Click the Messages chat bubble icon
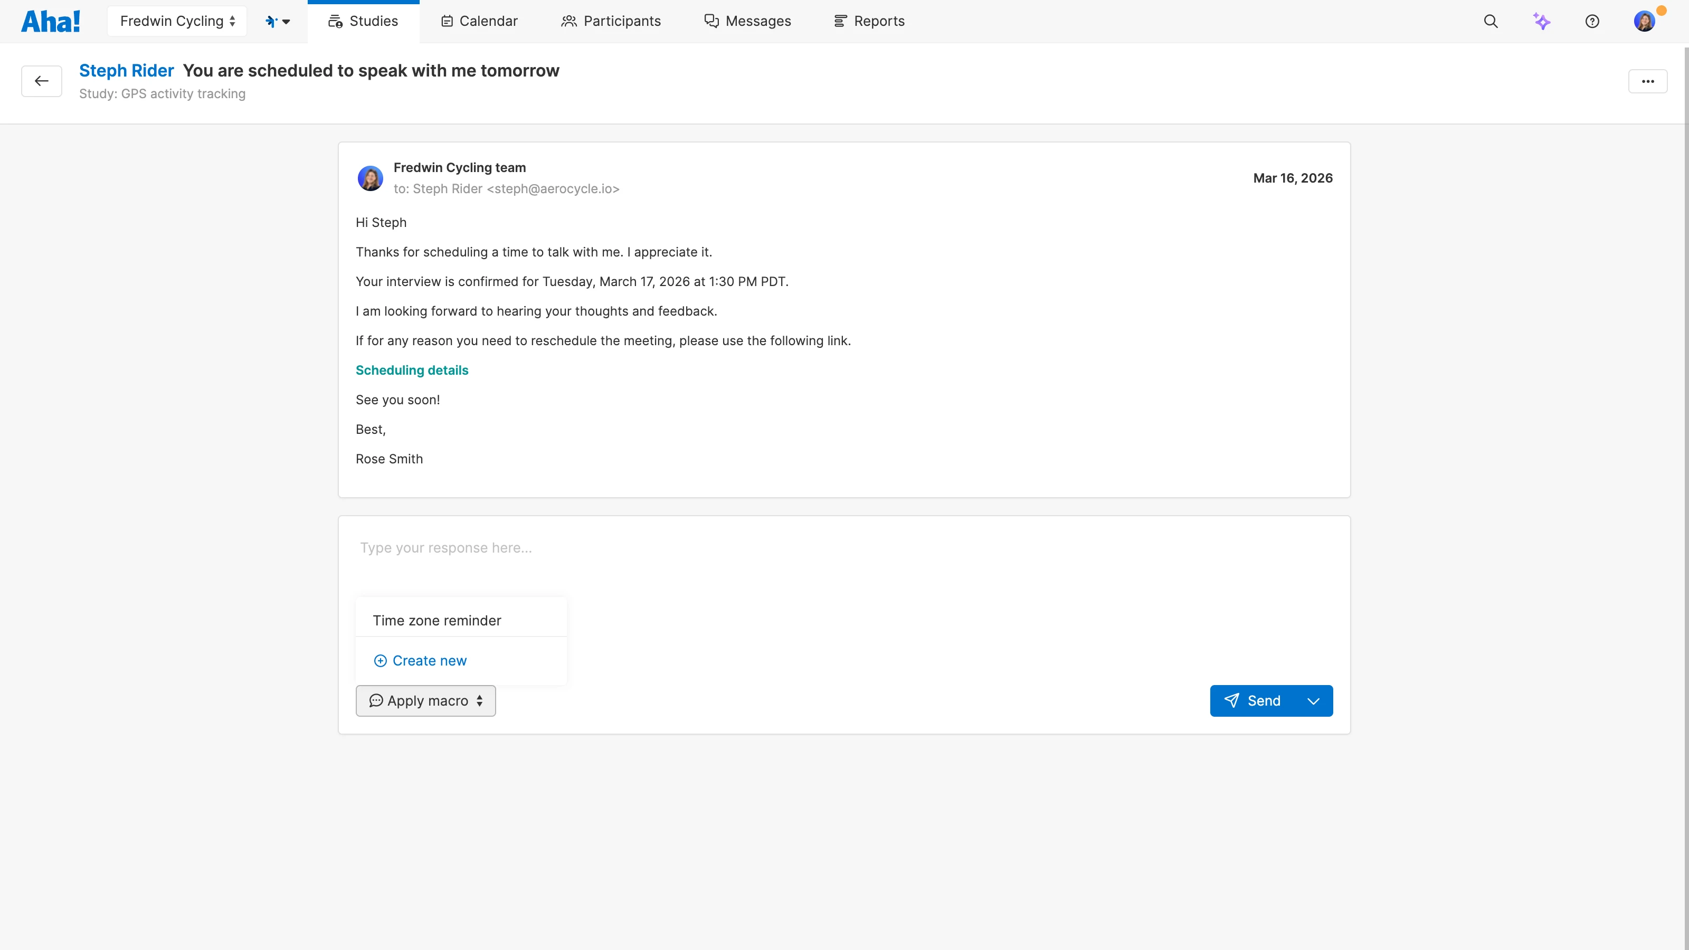Screen dimensions: 1689x950 [x=711, y=21]
